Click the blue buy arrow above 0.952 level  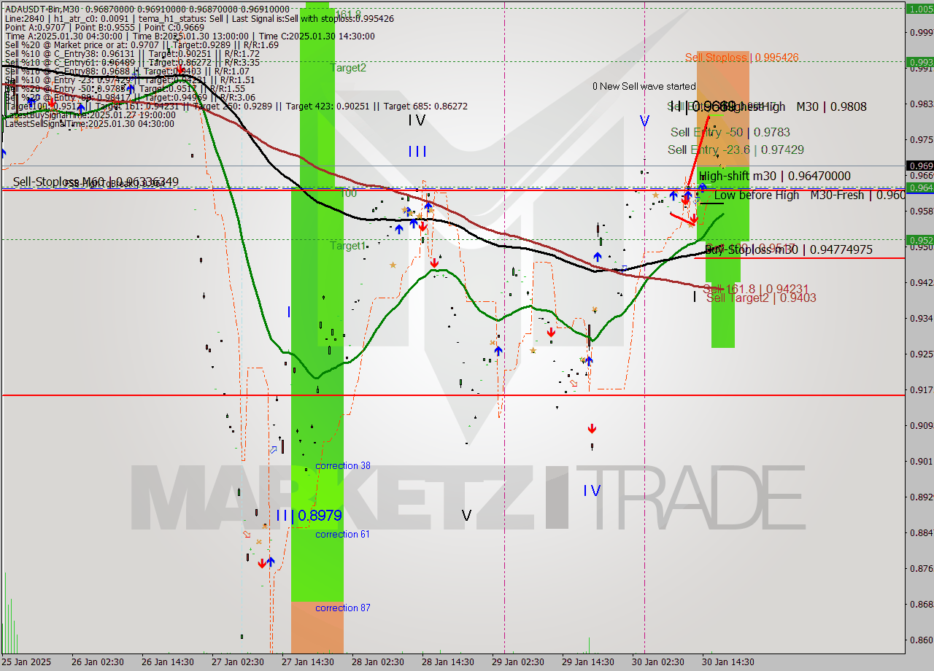597,257
